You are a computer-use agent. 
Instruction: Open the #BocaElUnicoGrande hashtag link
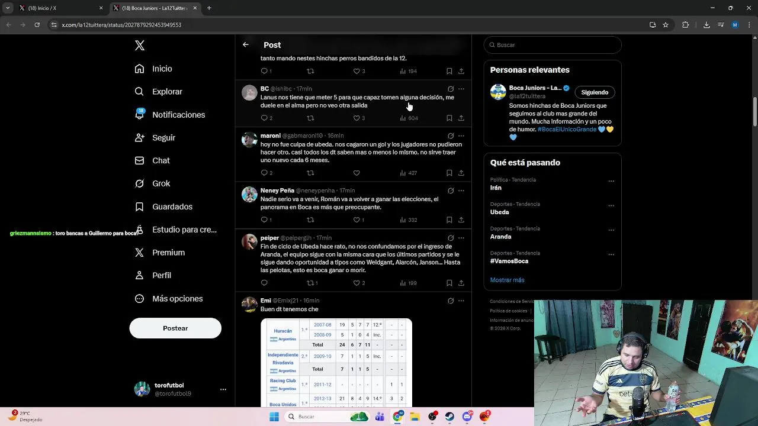pos(567,129)
